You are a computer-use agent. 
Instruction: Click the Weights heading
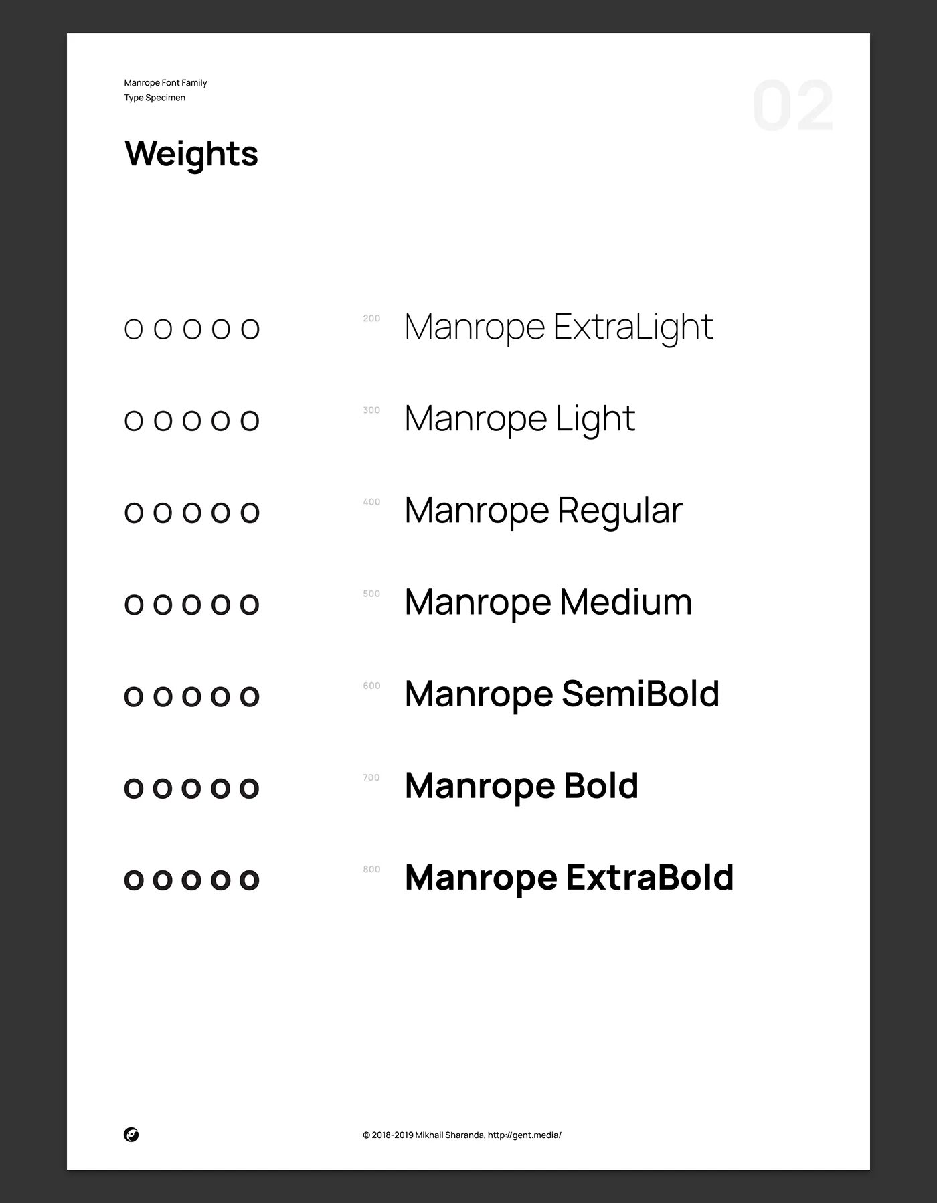pyautogui.click(x=191, y=154)
